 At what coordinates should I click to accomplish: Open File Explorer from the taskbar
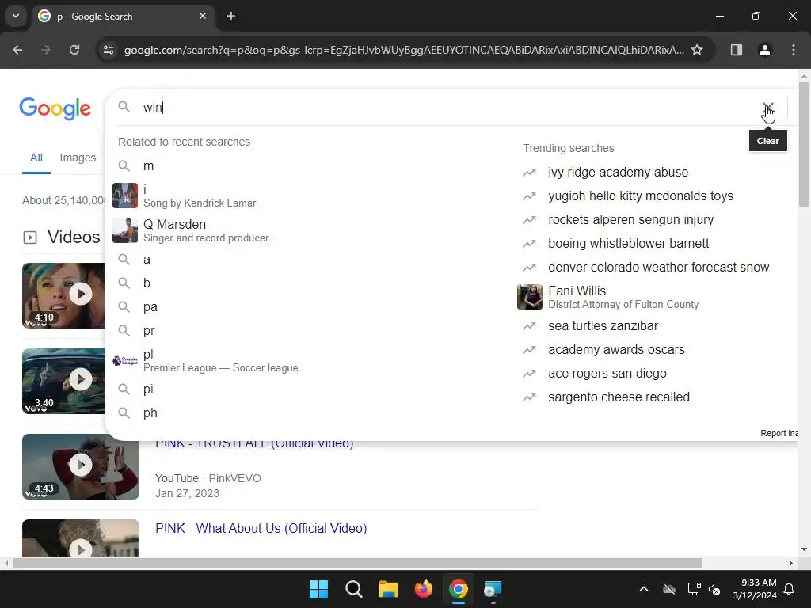(x=388, y=589)
